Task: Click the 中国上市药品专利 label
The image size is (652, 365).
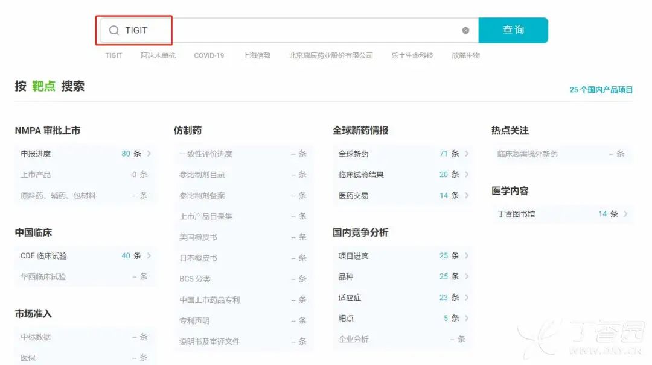Action: (209, 299)
